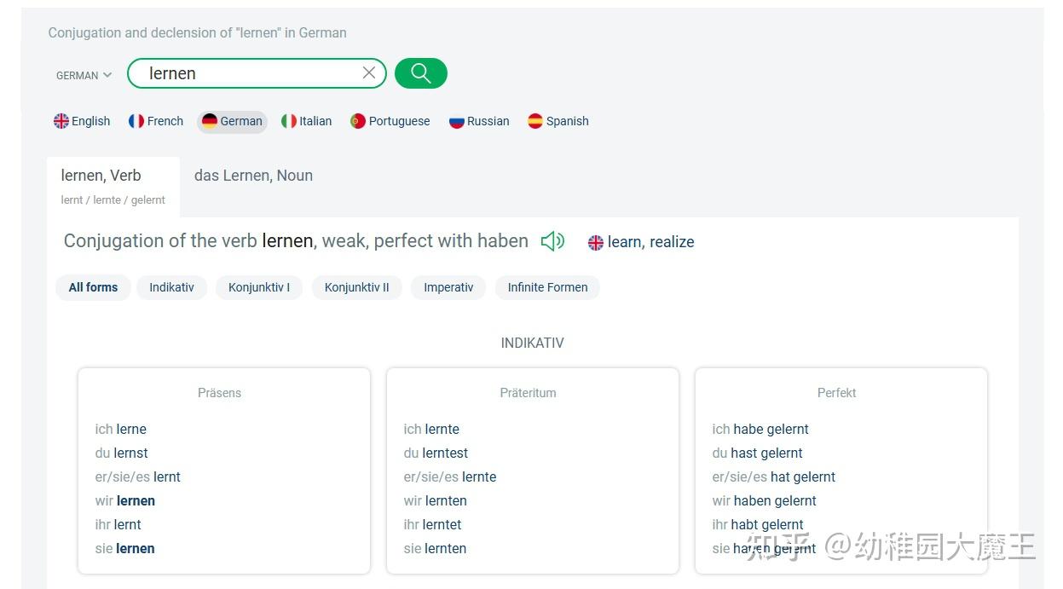Switch to the English language flag
Viewport: 1063px width, 589px height.
83,121
